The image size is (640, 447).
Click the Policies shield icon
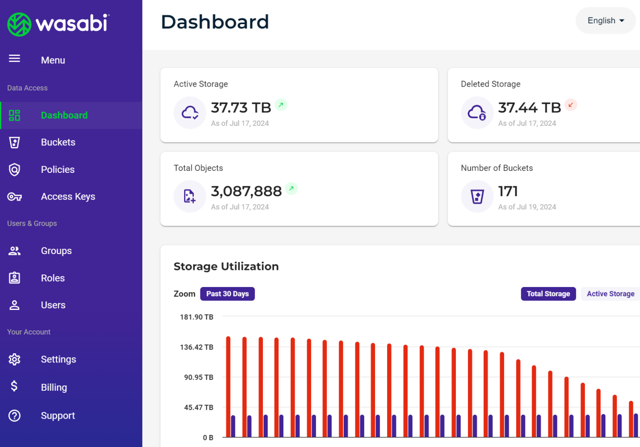15,170
